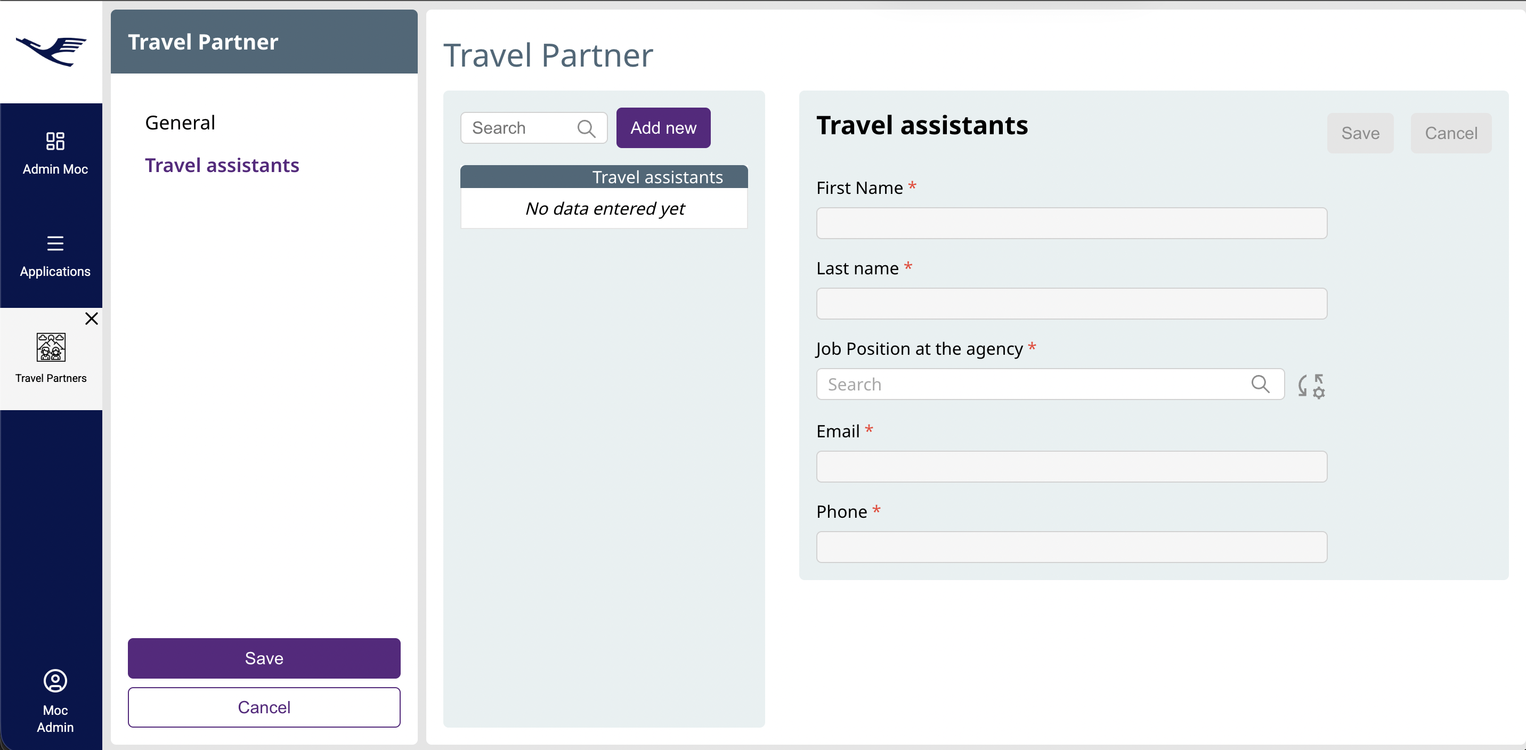Open the Admin Moc dashboard icon
The width and height of the screenshot is (1526, 750).
pyautogui.click(x=55, y=141)
